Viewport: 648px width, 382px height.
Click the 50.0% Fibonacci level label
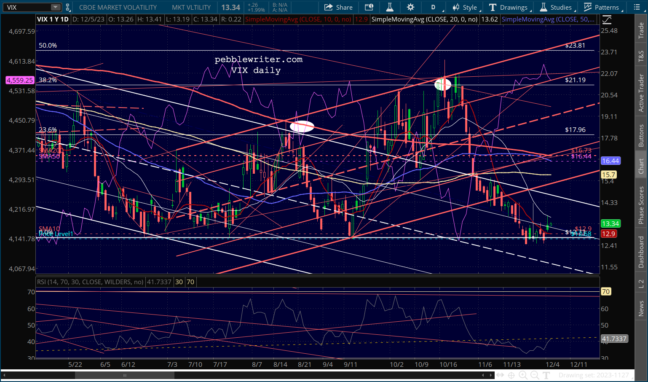point(48,46)
